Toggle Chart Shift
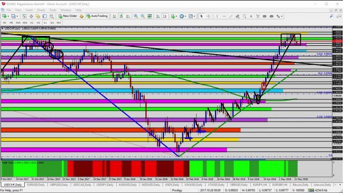 (x=165, y=16)
